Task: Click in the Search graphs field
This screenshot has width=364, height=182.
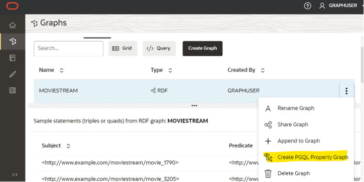Action: point(68,48)
